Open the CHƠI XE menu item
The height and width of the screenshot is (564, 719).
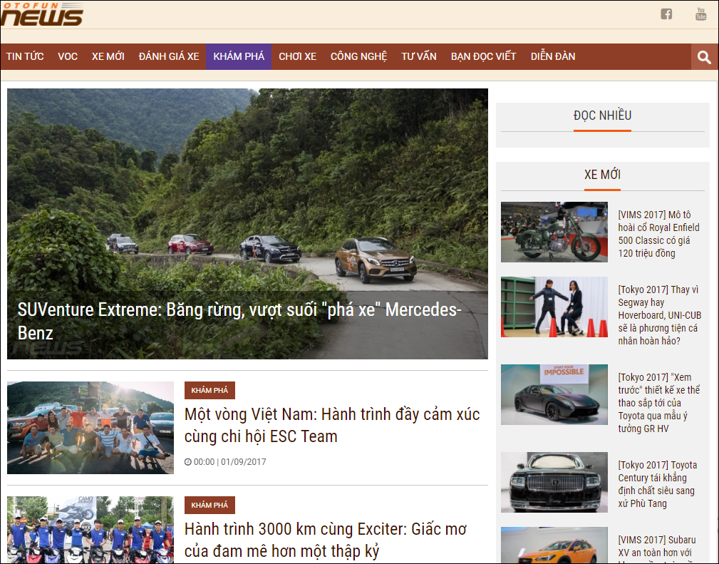(x=298, y=56)
